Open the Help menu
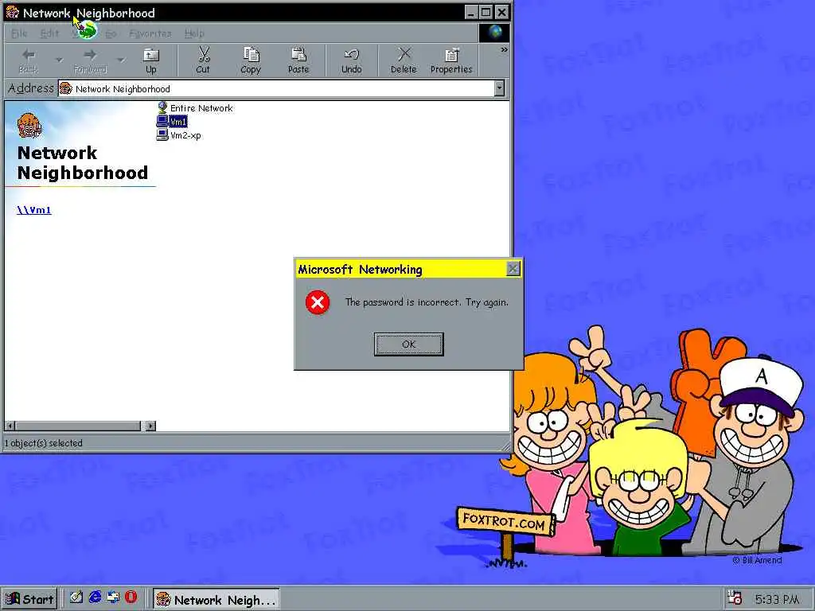Screen dimensions: 815x611 point(194,33)
